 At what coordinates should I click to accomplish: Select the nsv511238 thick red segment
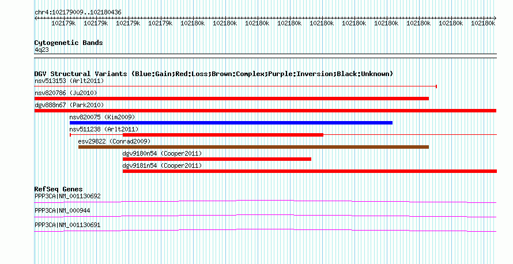tap(223, 135)
